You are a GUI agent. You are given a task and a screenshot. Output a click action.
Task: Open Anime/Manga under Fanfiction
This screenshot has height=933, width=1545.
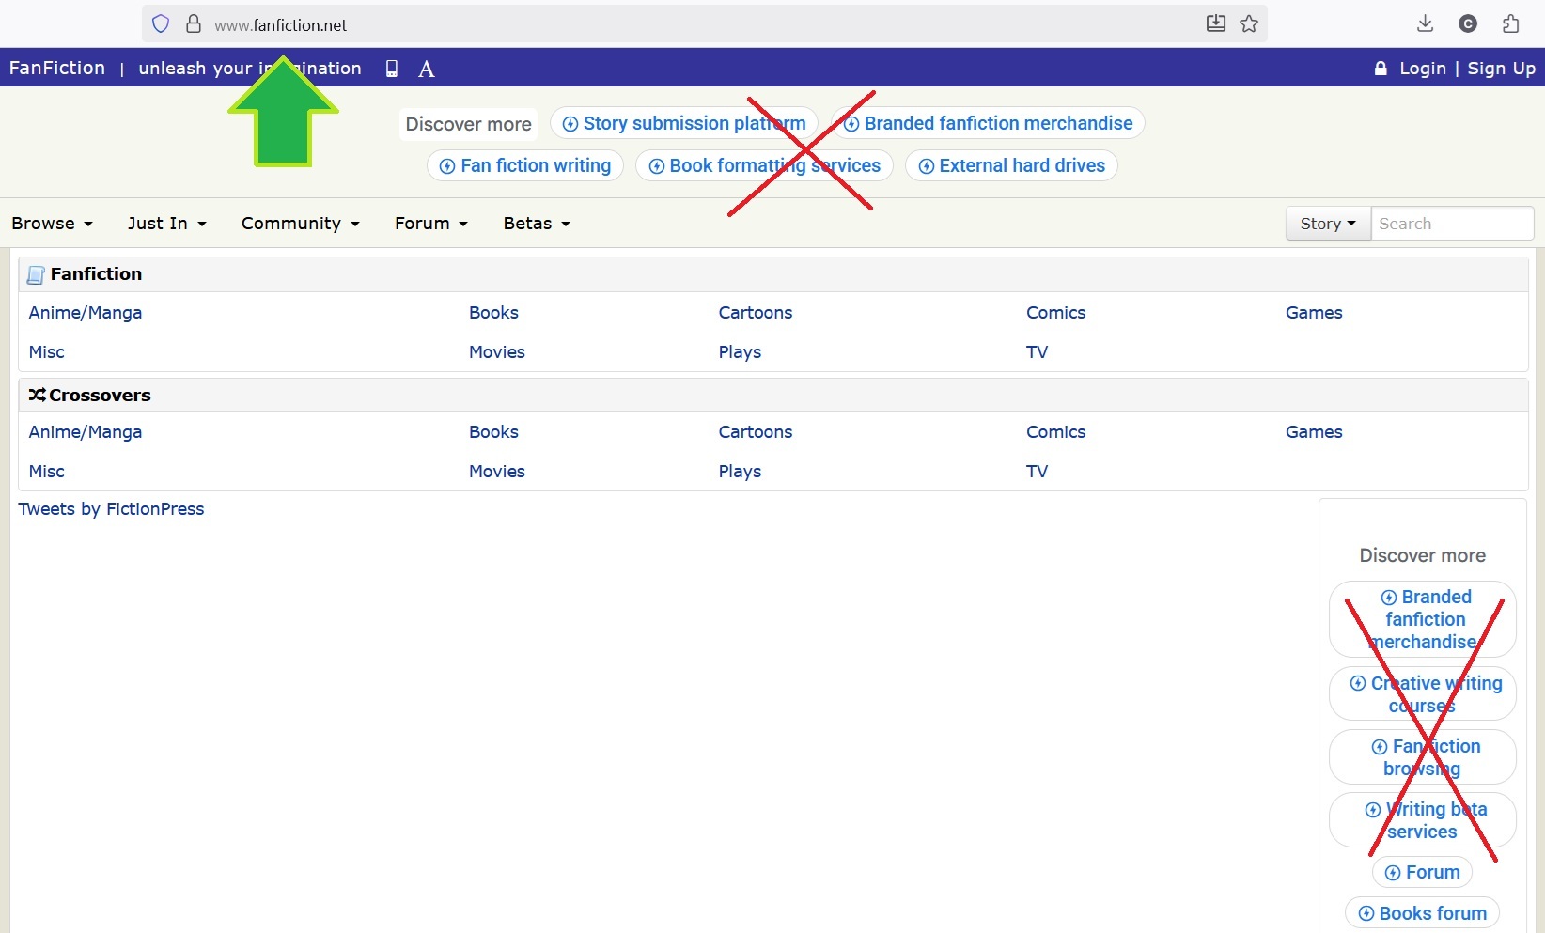coord(86,313)
